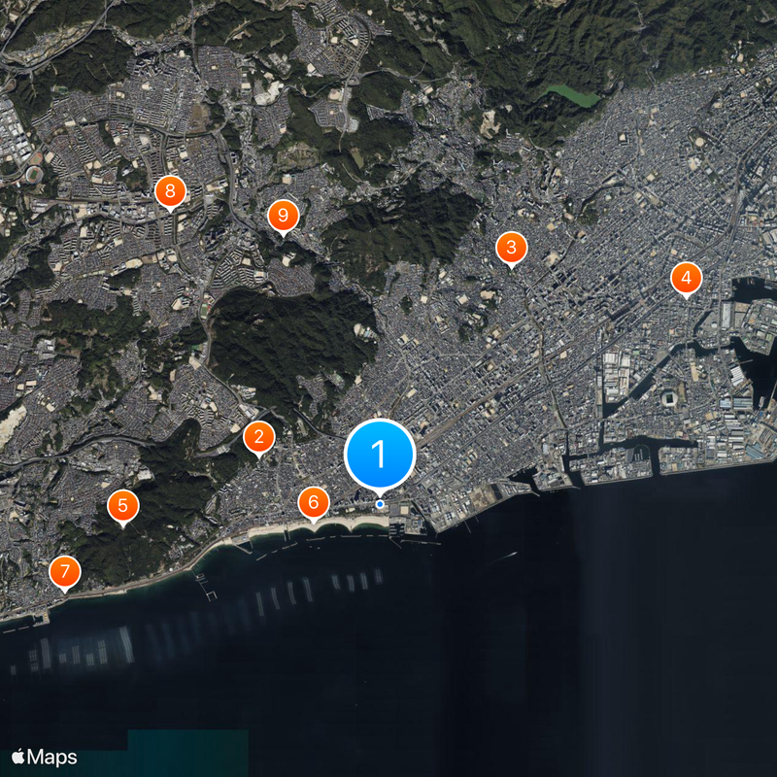
Task: Click the white oval stadium near the port
Action: coord(671,397)
